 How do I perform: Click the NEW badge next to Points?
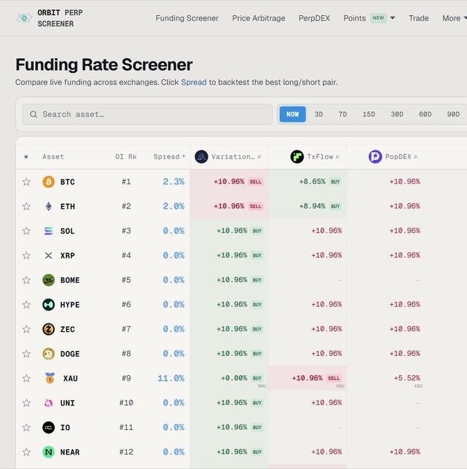[x=379, y=18]
